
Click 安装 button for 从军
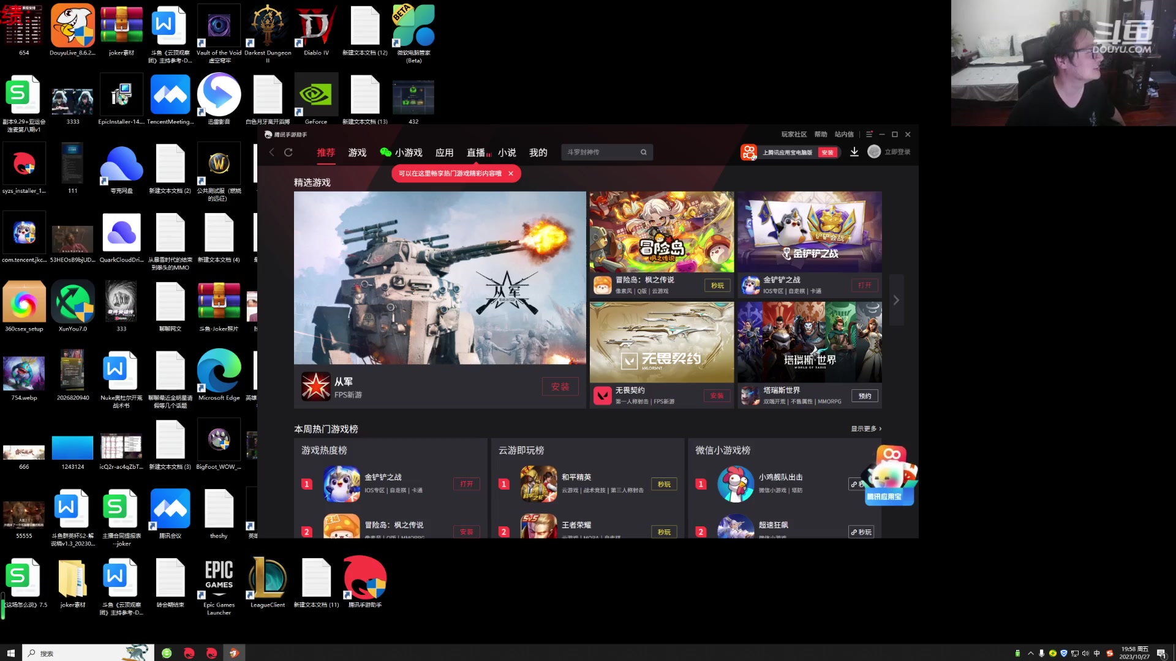[x=560, y=387]
